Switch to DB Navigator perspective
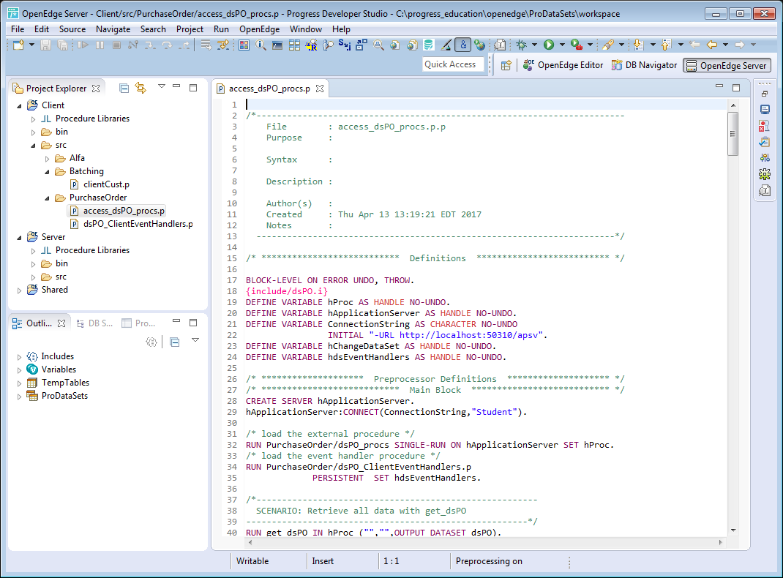The height and width of the screenshot is (578, 783). 644,65
